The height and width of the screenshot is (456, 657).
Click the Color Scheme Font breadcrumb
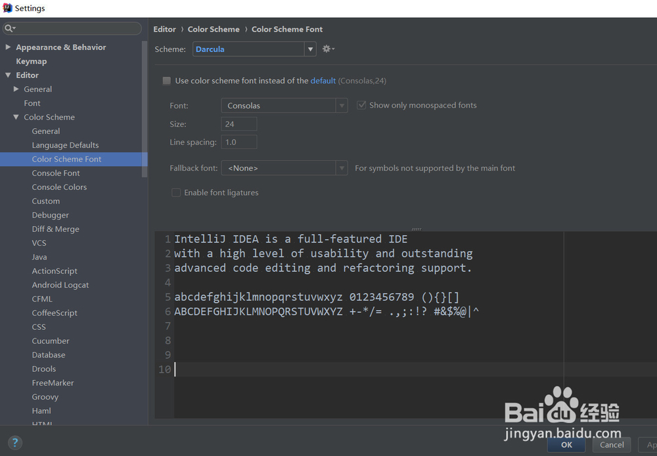[287, 30]
